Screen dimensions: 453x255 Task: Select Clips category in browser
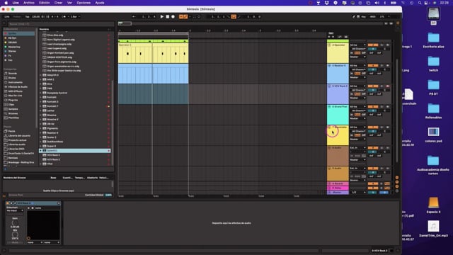pyautogui.click(x=11, y=104)
